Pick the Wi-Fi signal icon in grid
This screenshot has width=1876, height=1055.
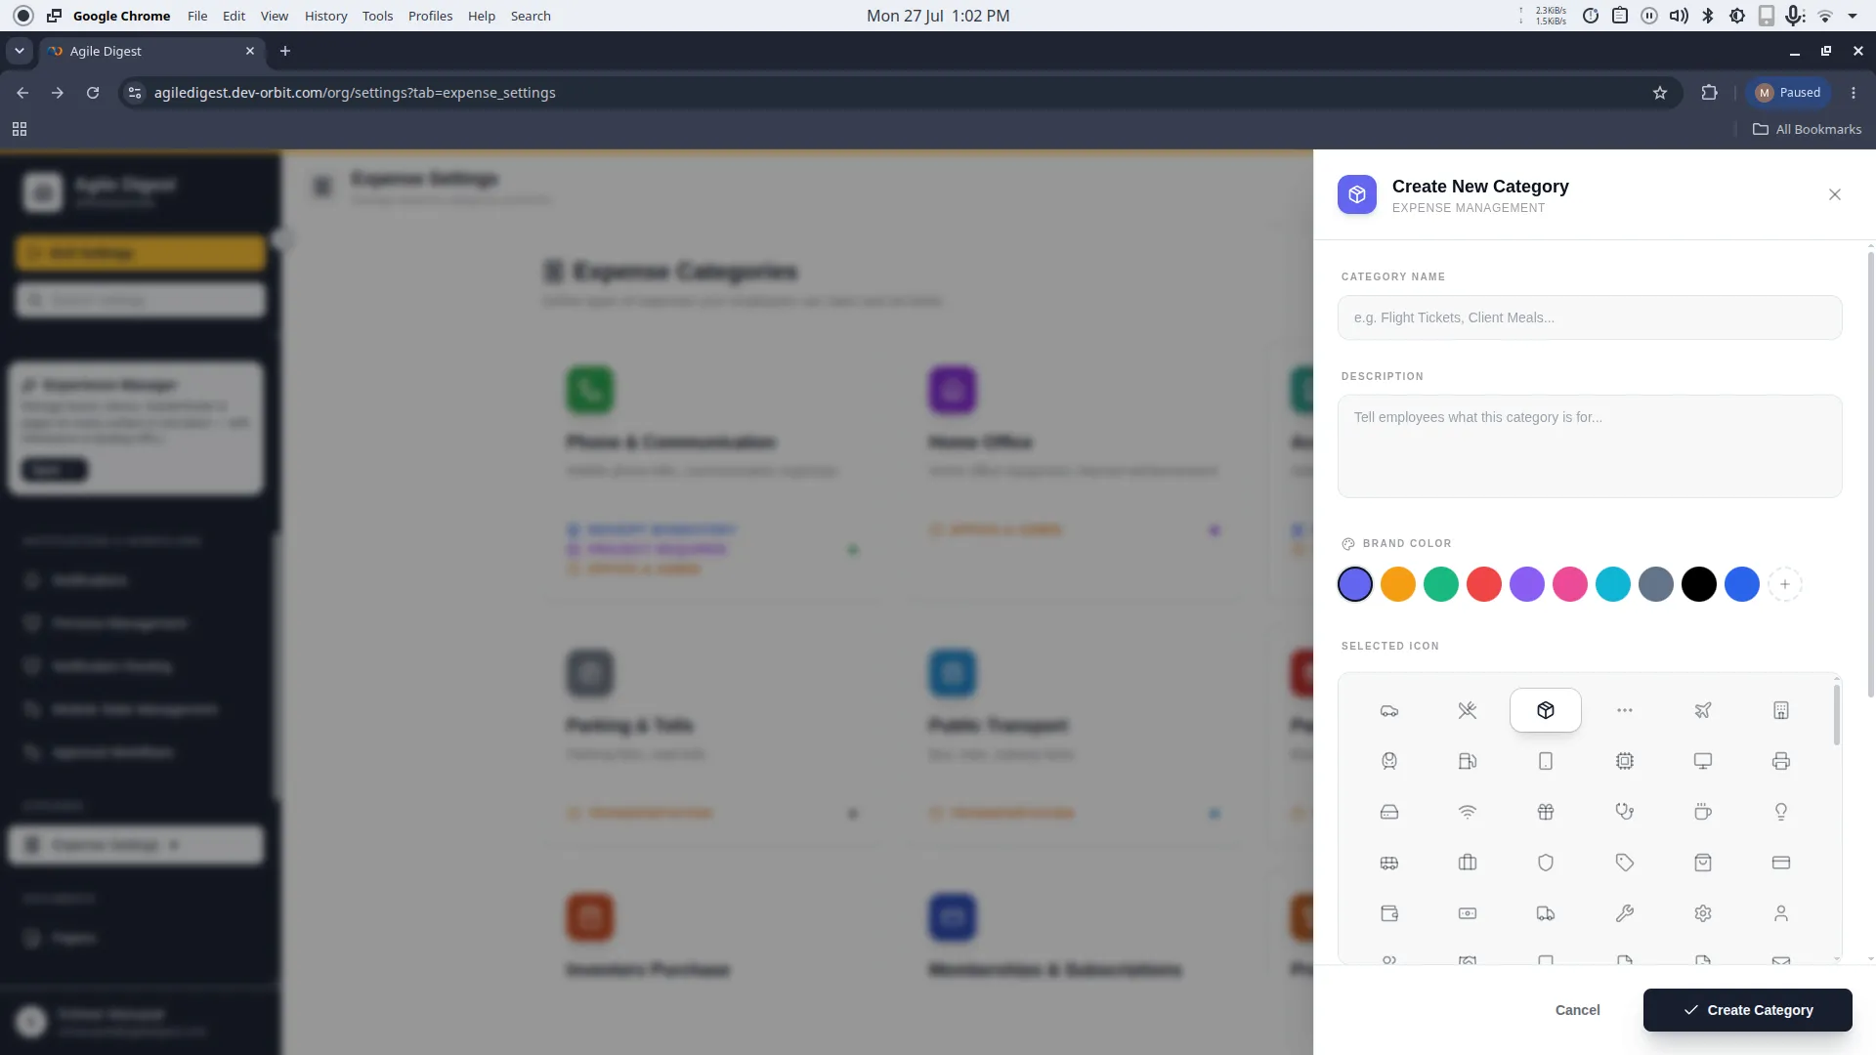[x=1467, y=812]
